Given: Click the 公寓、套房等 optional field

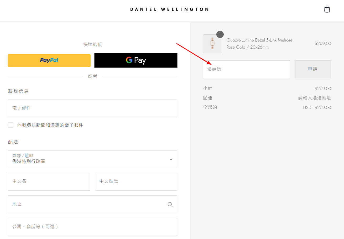Looking at the screenshot, I should 92,227.
